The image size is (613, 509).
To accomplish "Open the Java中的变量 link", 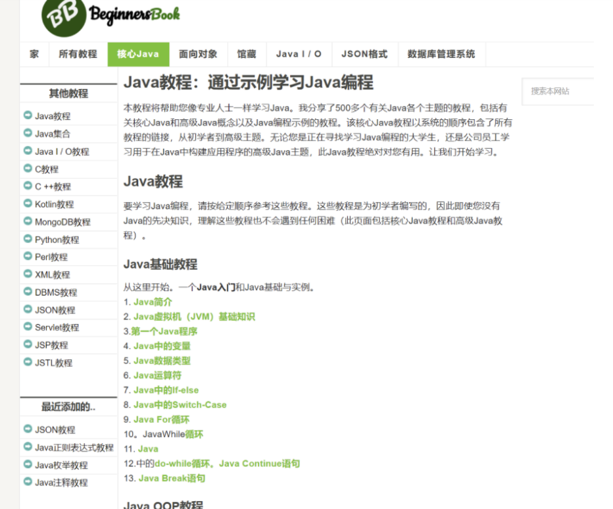I will coord(162,346).
